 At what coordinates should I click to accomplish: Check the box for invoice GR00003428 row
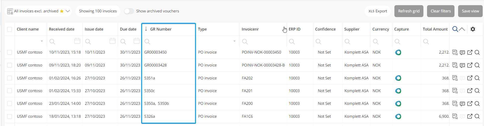[x=10, y=65]
